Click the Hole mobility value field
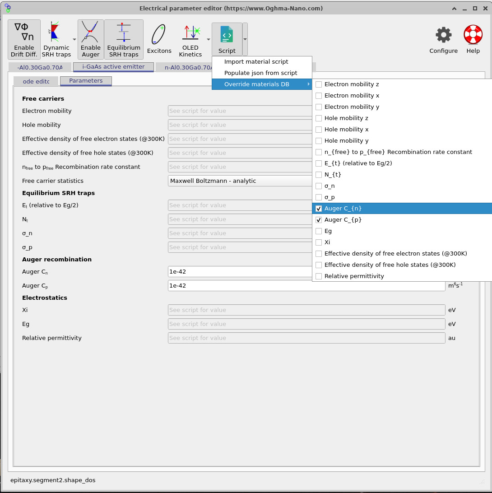The height and width of the screenshot is (493, 492). 240,125
